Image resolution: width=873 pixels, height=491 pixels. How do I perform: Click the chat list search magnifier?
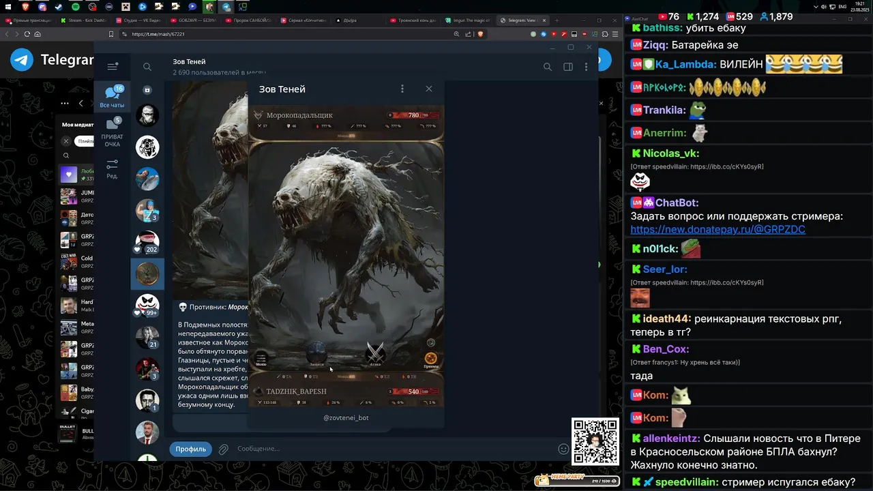coord(147,67)
